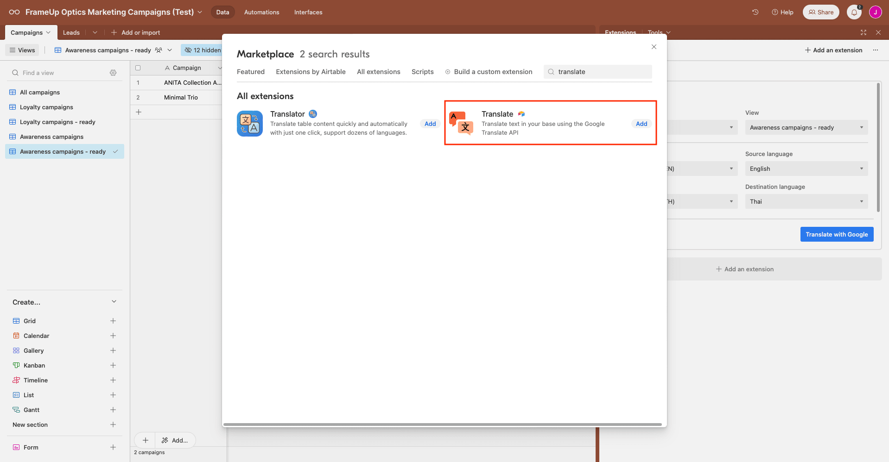
Task: Open the Calendar view creation icon
Action: [x=16, y=336]
